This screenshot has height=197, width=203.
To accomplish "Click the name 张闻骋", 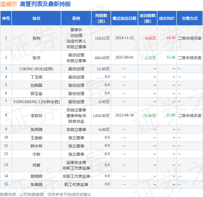I will [x=36, y=130].
